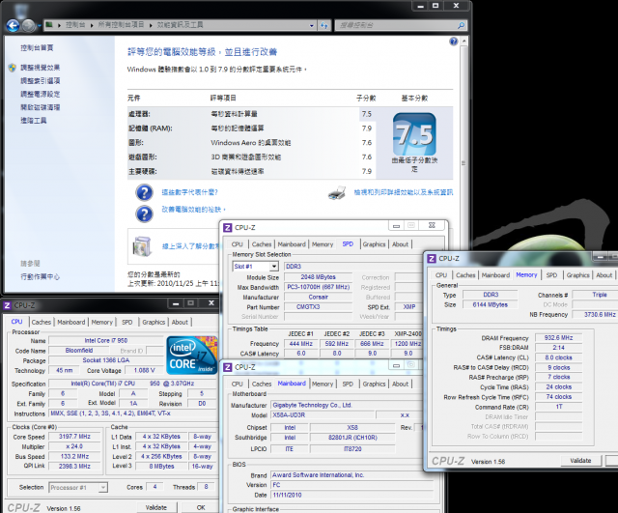
Task: Click the Control Panel forward arrow button
Action: 28,26
